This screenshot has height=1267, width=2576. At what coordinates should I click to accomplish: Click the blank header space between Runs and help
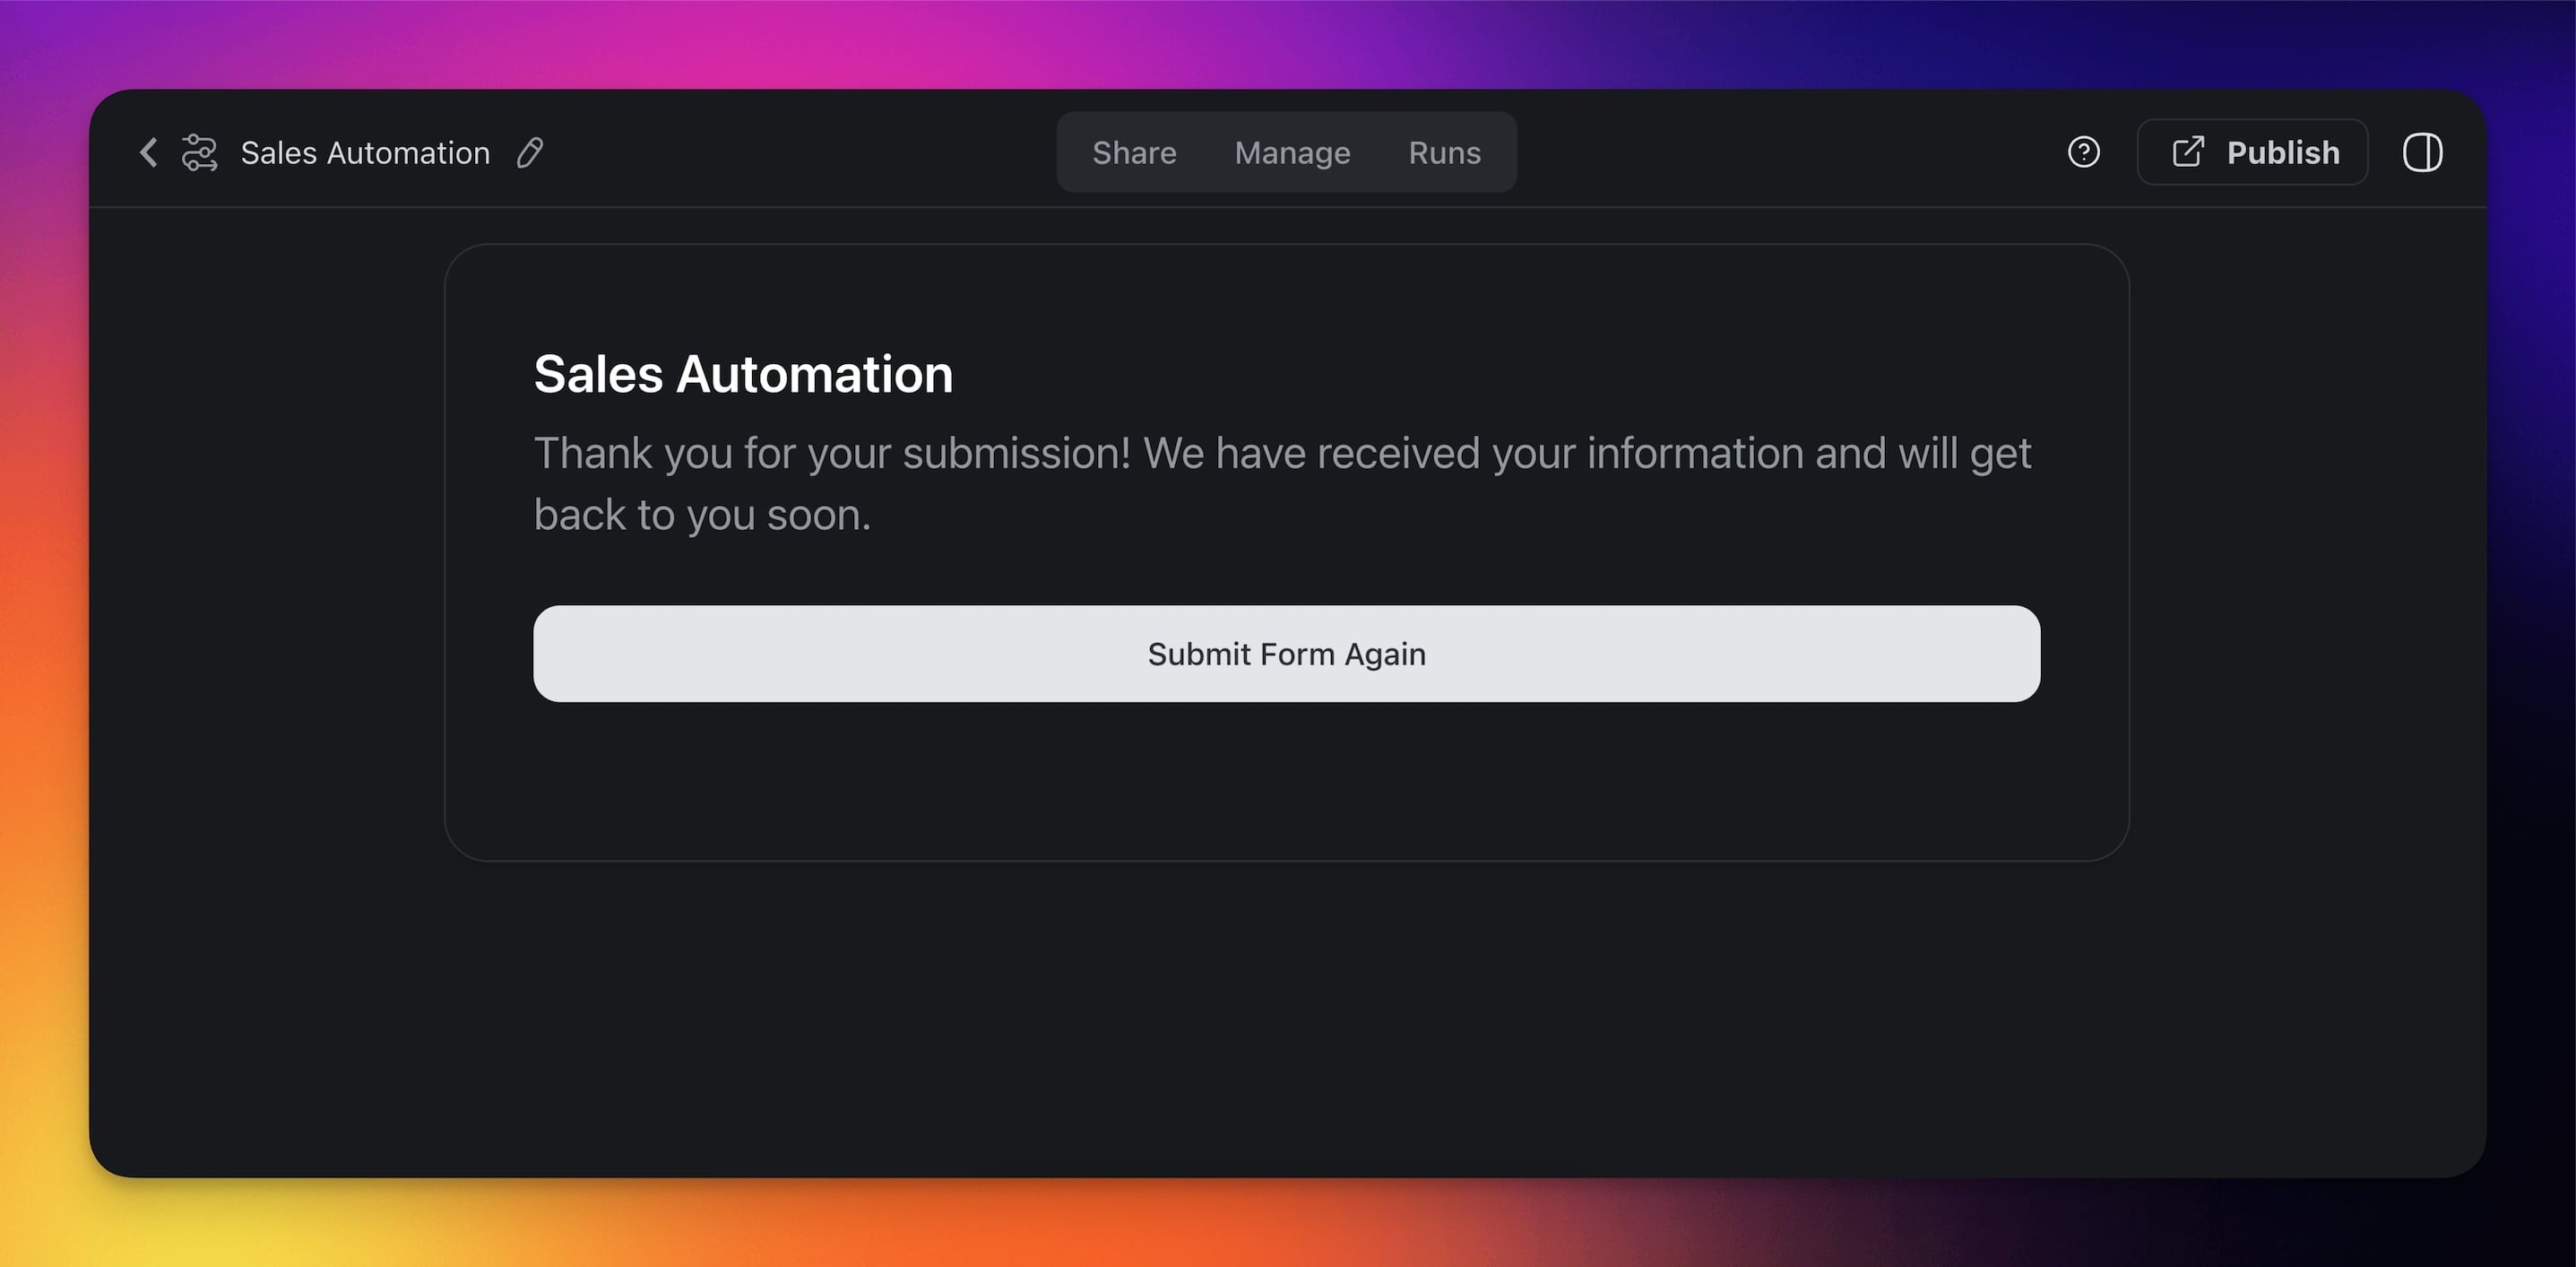1790,152
